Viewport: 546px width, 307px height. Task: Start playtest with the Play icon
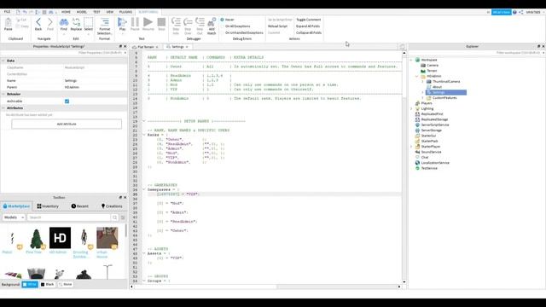[122, 23]
